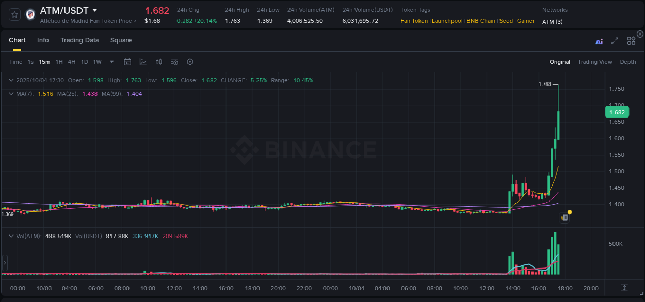
Task: Click the marker icon below the latest candle
Action: tap(565, 217)
